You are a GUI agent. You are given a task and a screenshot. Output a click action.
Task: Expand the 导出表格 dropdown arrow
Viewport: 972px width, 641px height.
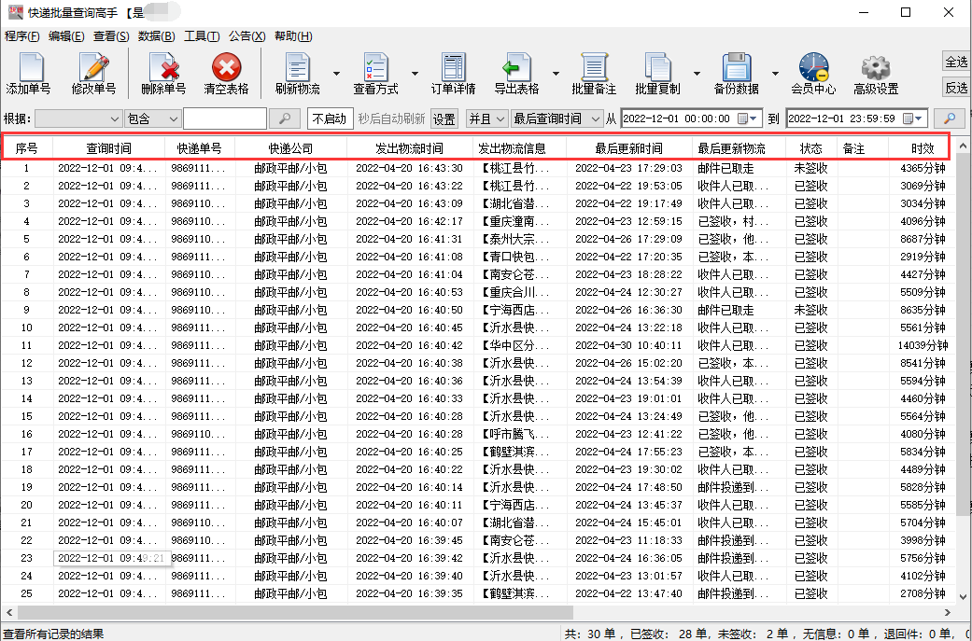(x=556, y=74)
